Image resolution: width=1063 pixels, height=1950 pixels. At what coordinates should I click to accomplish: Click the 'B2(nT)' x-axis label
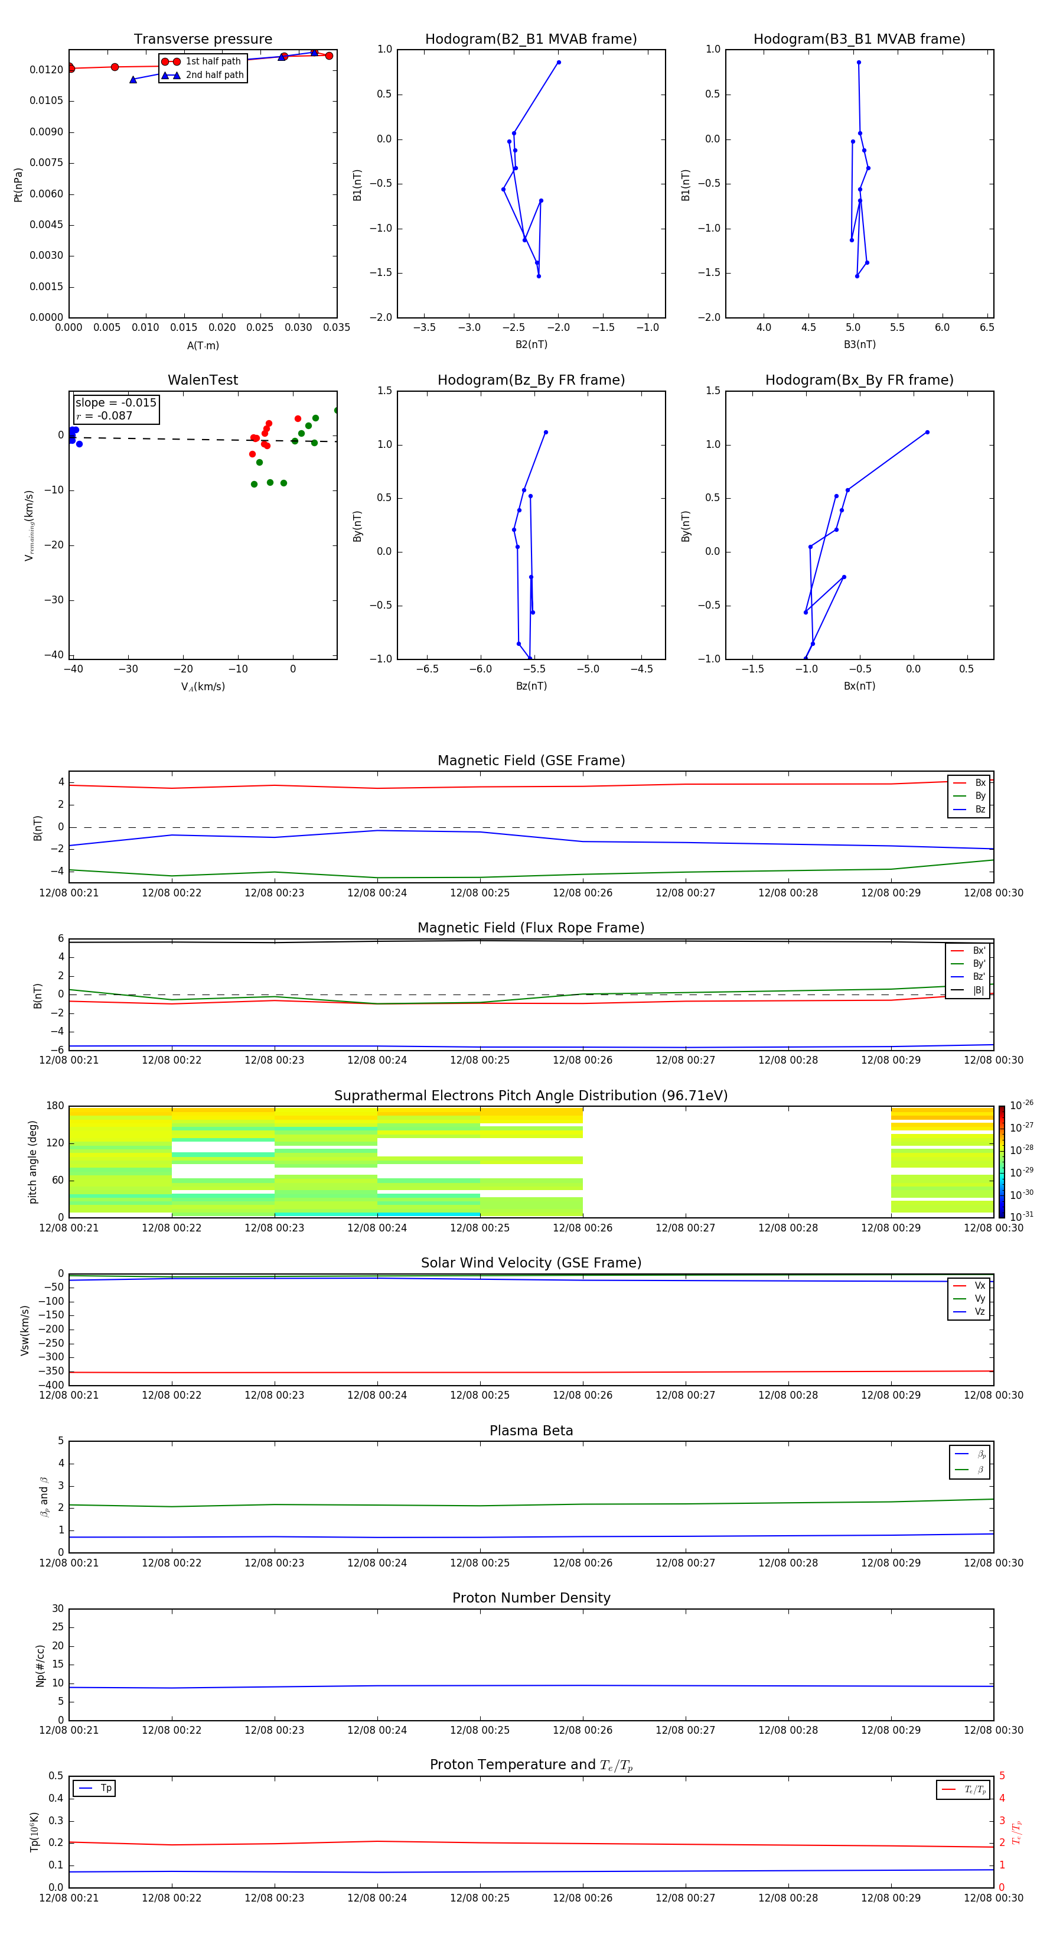click(x=531, y=345)
